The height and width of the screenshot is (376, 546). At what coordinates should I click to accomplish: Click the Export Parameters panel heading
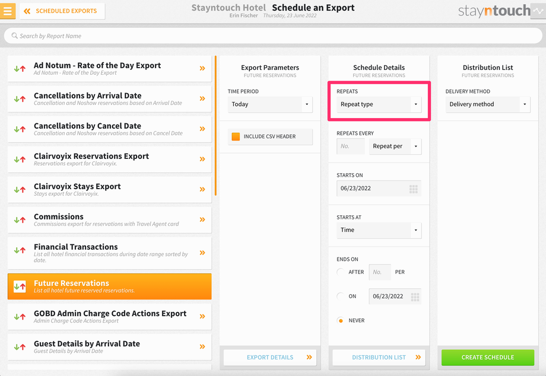270,68
